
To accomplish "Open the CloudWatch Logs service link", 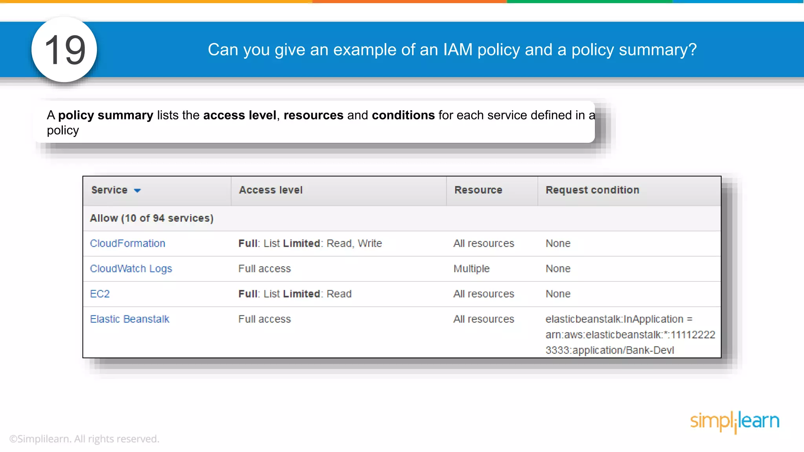I will (x=131, y=269).
